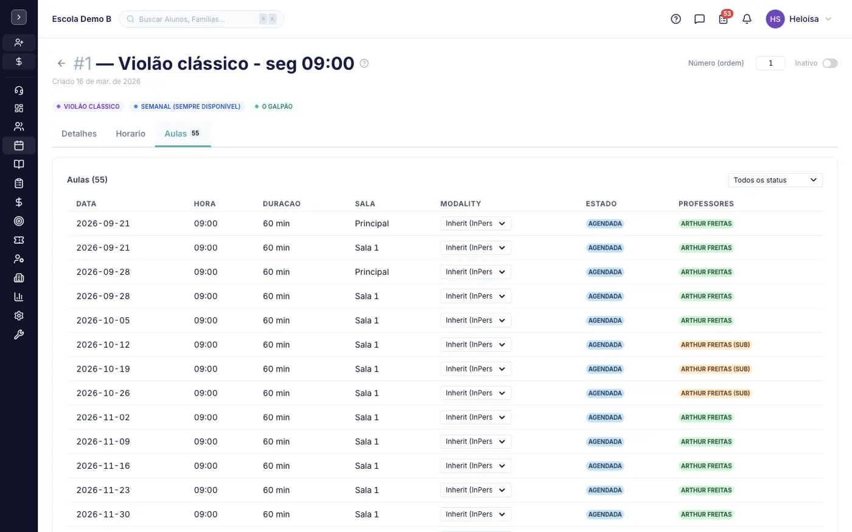Open the settings gear in sidebar
This screenshot has width=852, height=532.
click(x=19, y=316)
